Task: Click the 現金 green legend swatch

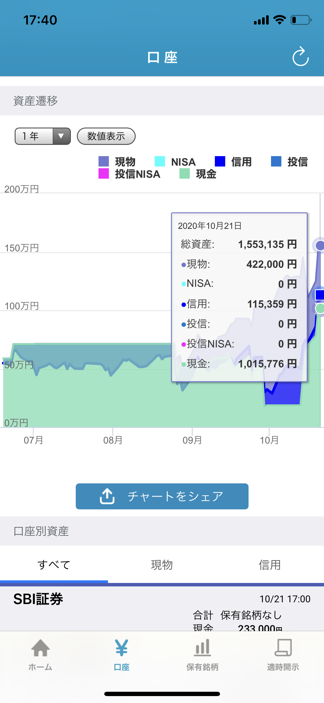Action: [185, 174]
